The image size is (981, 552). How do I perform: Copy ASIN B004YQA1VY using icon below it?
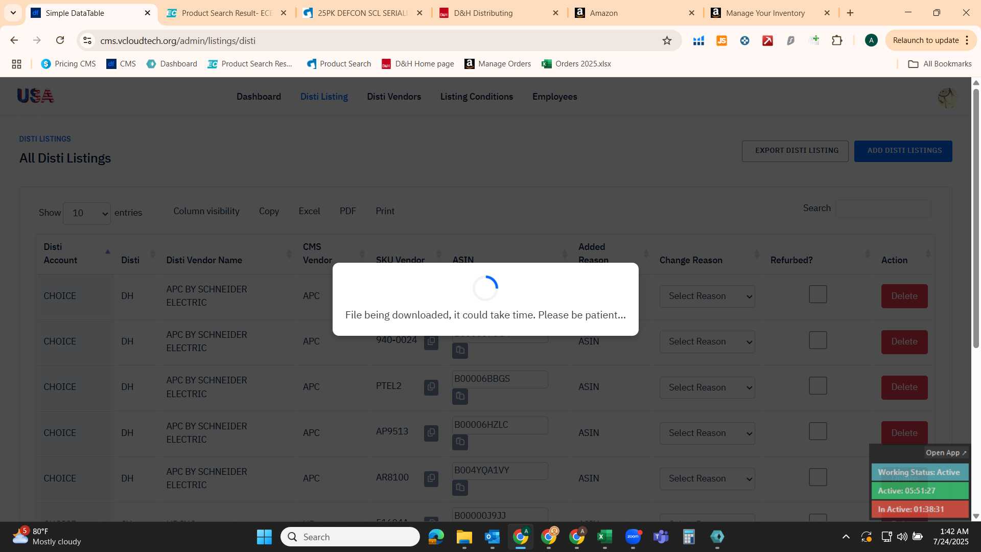click(x=460, y=488)
